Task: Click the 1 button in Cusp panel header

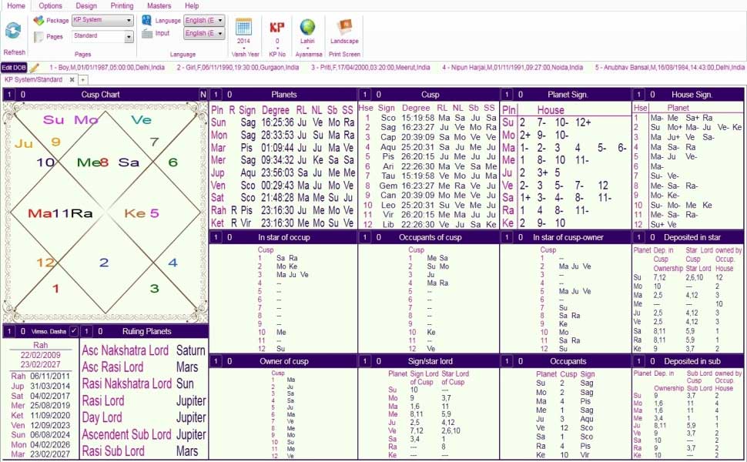Action: (x=364, y=94)
